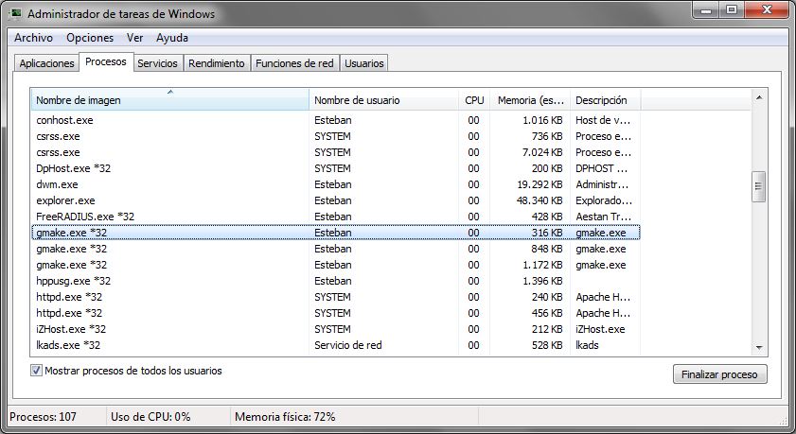Viewport: 796px width, 434px height.
Task: Select the DpHost.exe *32 process
Action: point(336,168)
